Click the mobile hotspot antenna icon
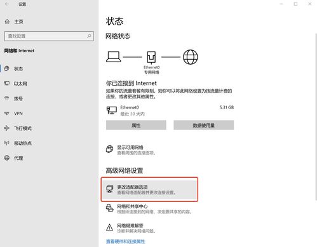 click(7, 143)
